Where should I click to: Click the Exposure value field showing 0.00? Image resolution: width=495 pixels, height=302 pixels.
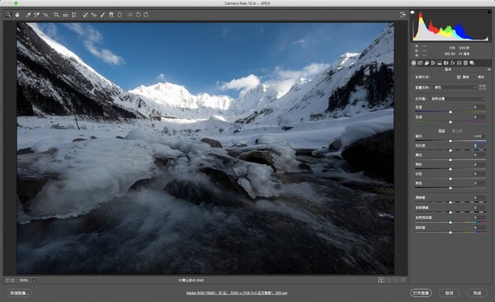pyautogui.click(x=478, y=136)
